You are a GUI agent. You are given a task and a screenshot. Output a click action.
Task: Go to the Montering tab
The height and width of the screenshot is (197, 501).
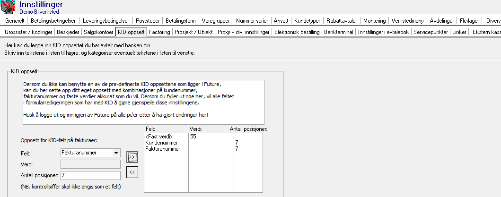coord(375,21)
